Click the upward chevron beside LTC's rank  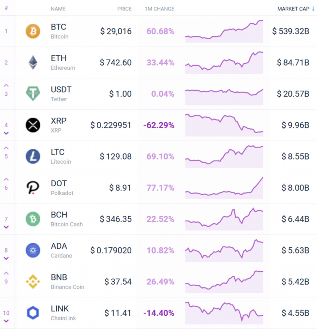[6, 148]
